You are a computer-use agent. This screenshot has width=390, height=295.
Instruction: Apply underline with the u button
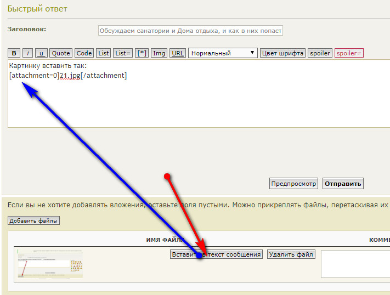point(41,53)
